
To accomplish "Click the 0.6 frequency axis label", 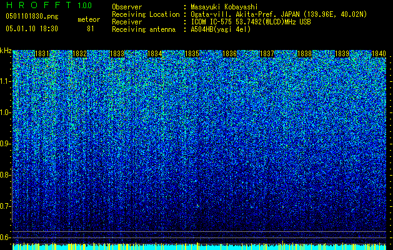I will pyautogui.click(x=5, y=237).
